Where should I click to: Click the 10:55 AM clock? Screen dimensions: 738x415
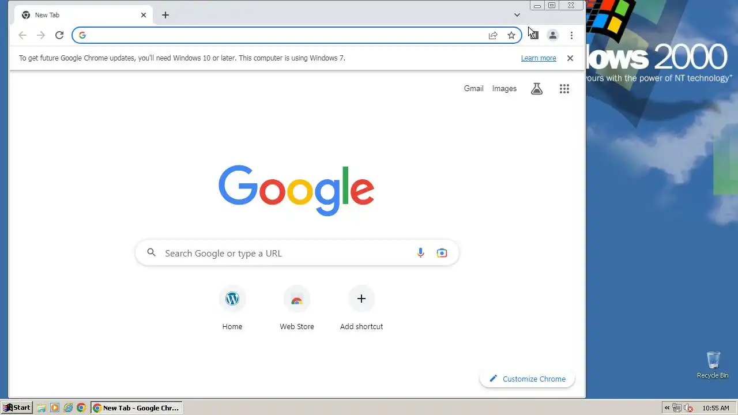click(716, 408)
